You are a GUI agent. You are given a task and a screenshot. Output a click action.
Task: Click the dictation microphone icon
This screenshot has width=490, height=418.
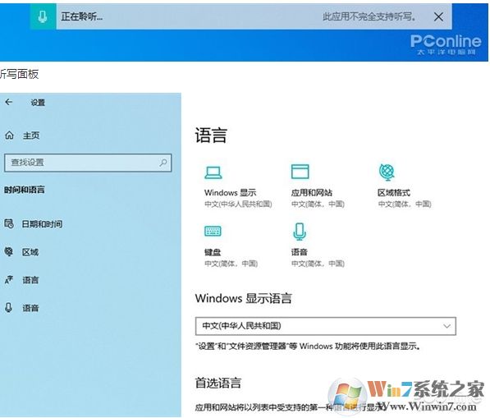point(43,16)
